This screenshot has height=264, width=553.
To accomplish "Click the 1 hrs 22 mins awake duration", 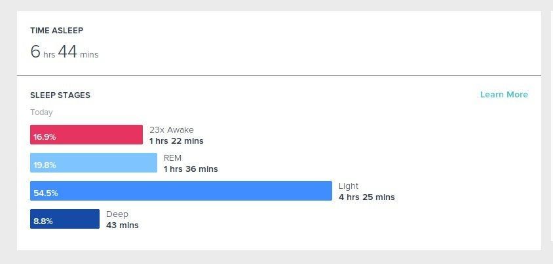I will (176, 141).
